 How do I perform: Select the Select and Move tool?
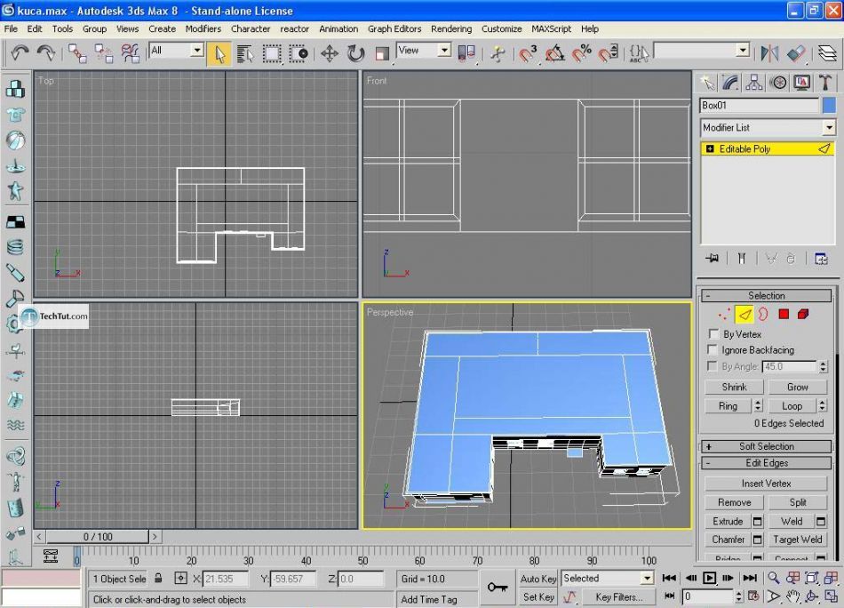tap(330, 54)
